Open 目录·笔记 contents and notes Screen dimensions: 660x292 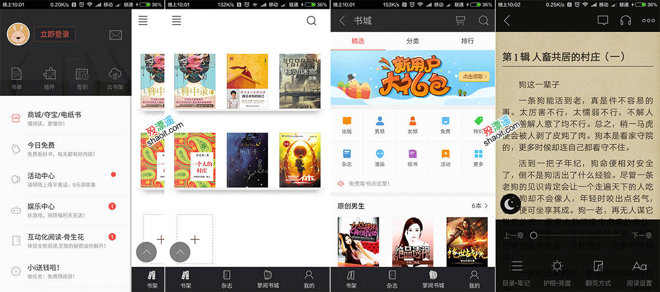pos(516,273)
